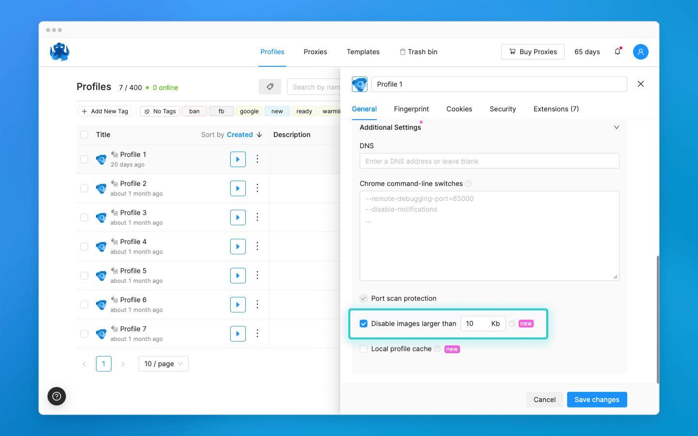Open more options for Profile 7
698x436 pixels.
pos(257,333)
